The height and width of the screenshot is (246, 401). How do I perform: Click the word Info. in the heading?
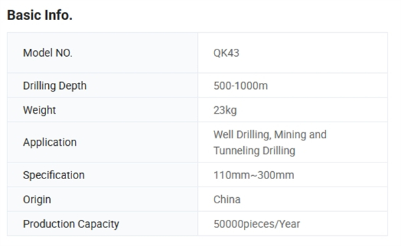point(59,15)
